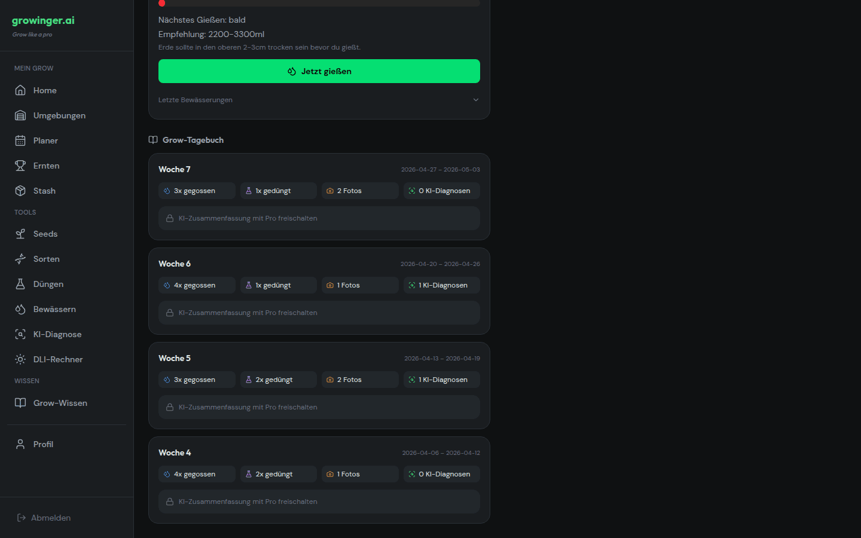
Task: Click the 3x gegossen chip in Woche 7
Action: pyautogui.click(x=197, y=191)
